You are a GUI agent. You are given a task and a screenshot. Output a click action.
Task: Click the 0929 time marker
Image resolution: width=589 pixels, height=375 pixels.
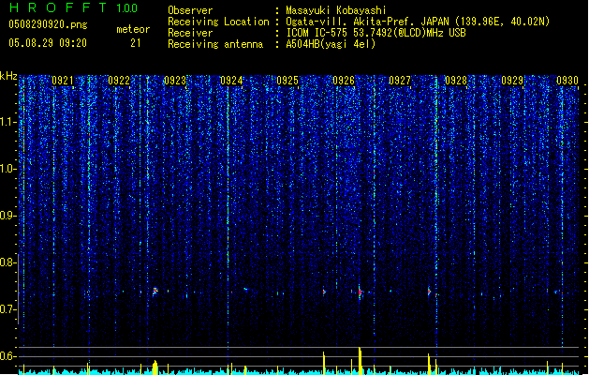512,81
